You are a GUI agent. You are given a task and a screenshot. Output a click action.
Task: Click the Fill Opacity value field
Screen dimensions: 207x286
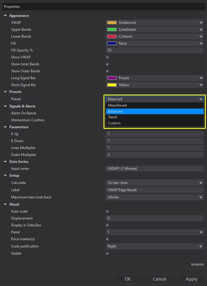(x=154, y=50)
